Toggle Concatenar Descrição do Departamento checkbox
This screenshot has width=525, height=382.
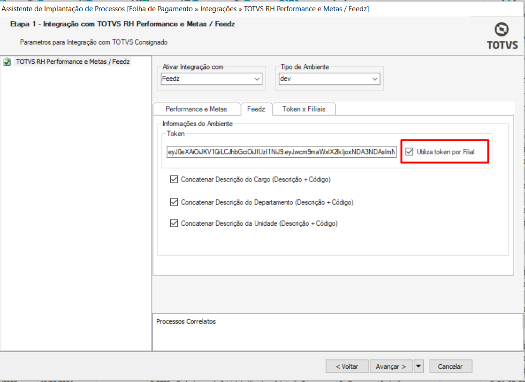click(174, 202)
